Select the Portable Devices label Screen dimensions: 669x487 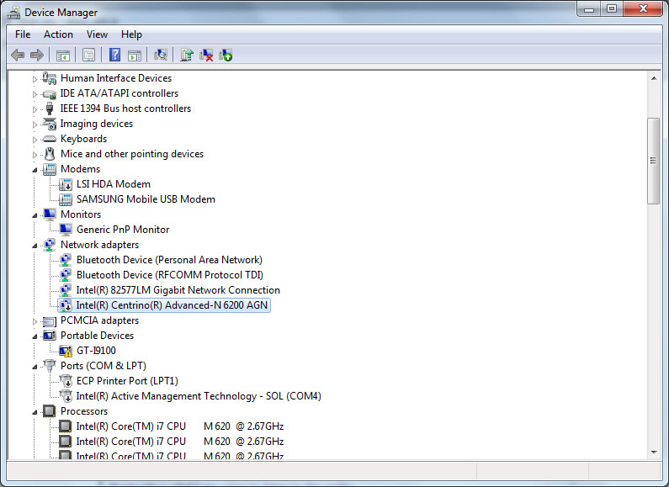tap(98, 336)
